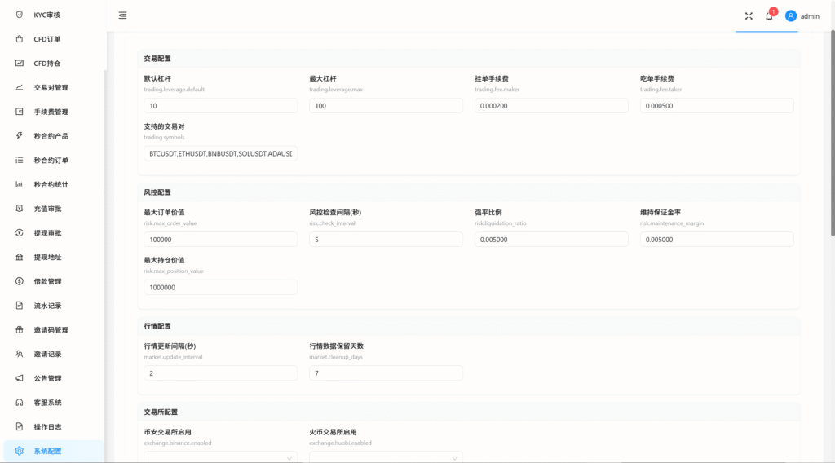Select 系统配置 sidebar item
Image resolution: width=835 pixels, height=463 pixels.
(47, 451)
